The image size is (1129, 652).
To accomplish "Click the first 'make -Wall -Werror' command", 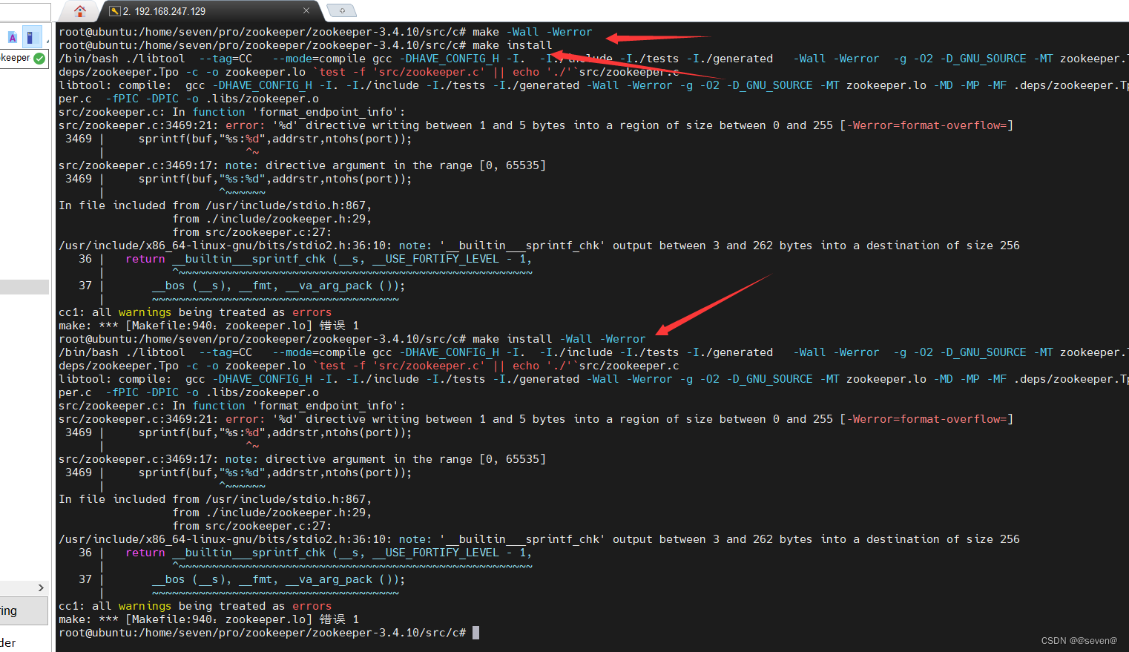I will pyautogui.click(x=532, y=32).
